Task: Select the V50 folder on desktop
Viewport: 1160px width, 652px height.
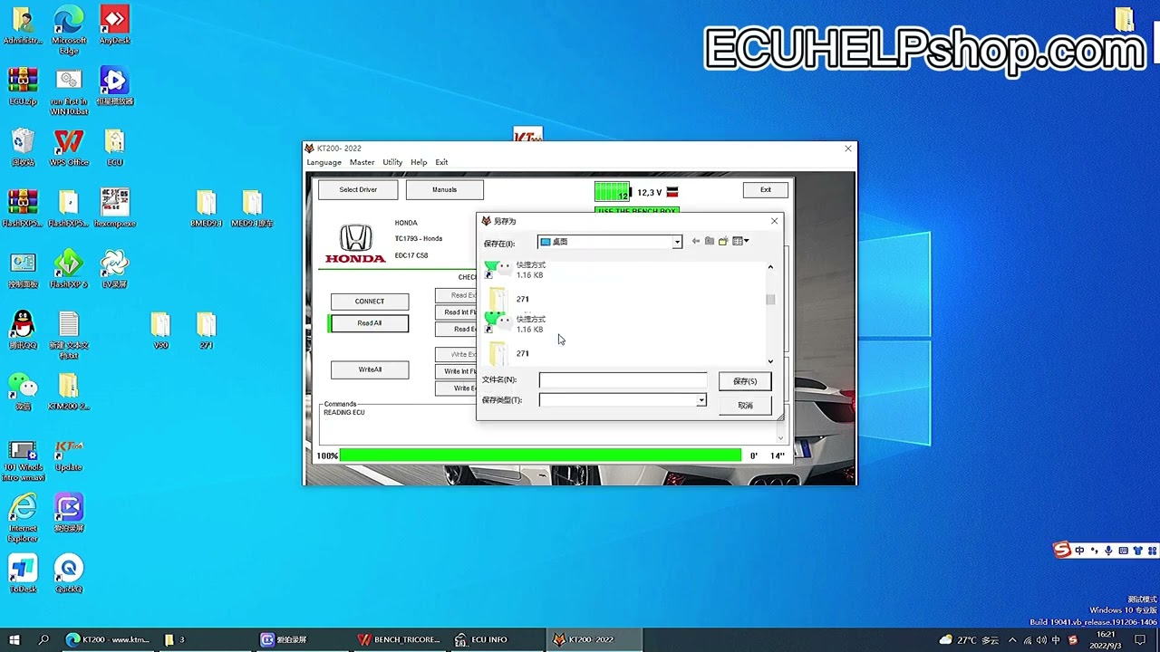Action: click(160, 331)
